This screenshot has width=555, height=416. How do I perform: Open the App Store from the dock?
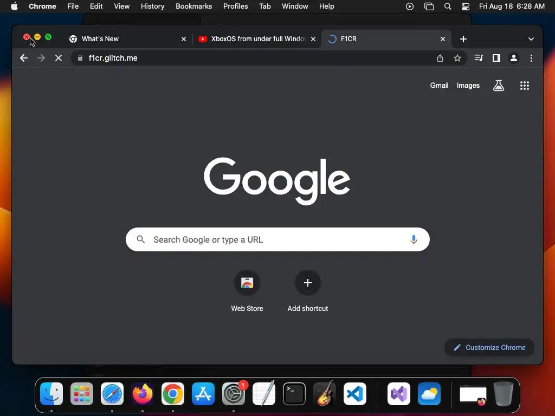pyautogui.click(x=203, y=394)
